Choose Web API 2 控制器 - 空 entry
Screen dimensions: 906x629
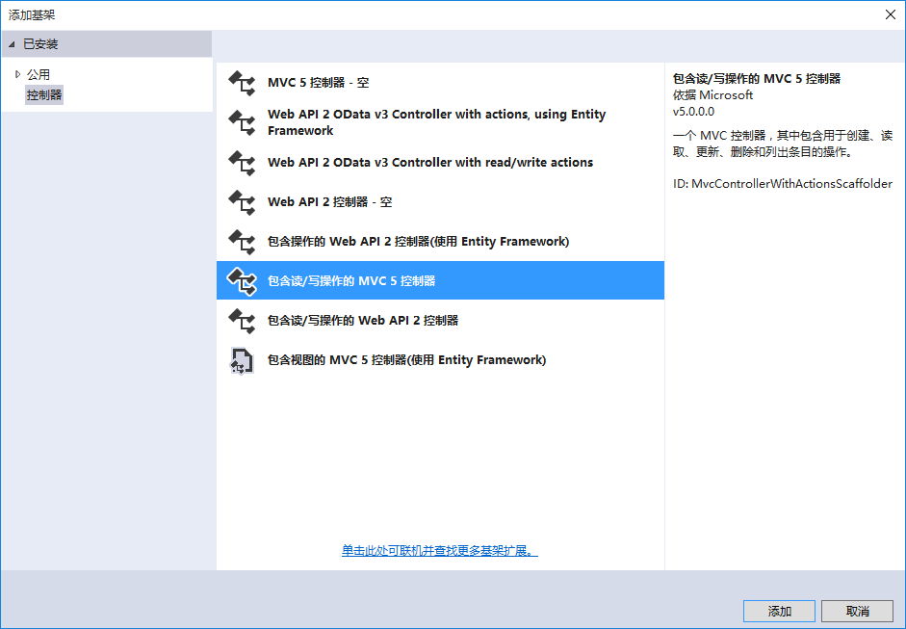329,202
